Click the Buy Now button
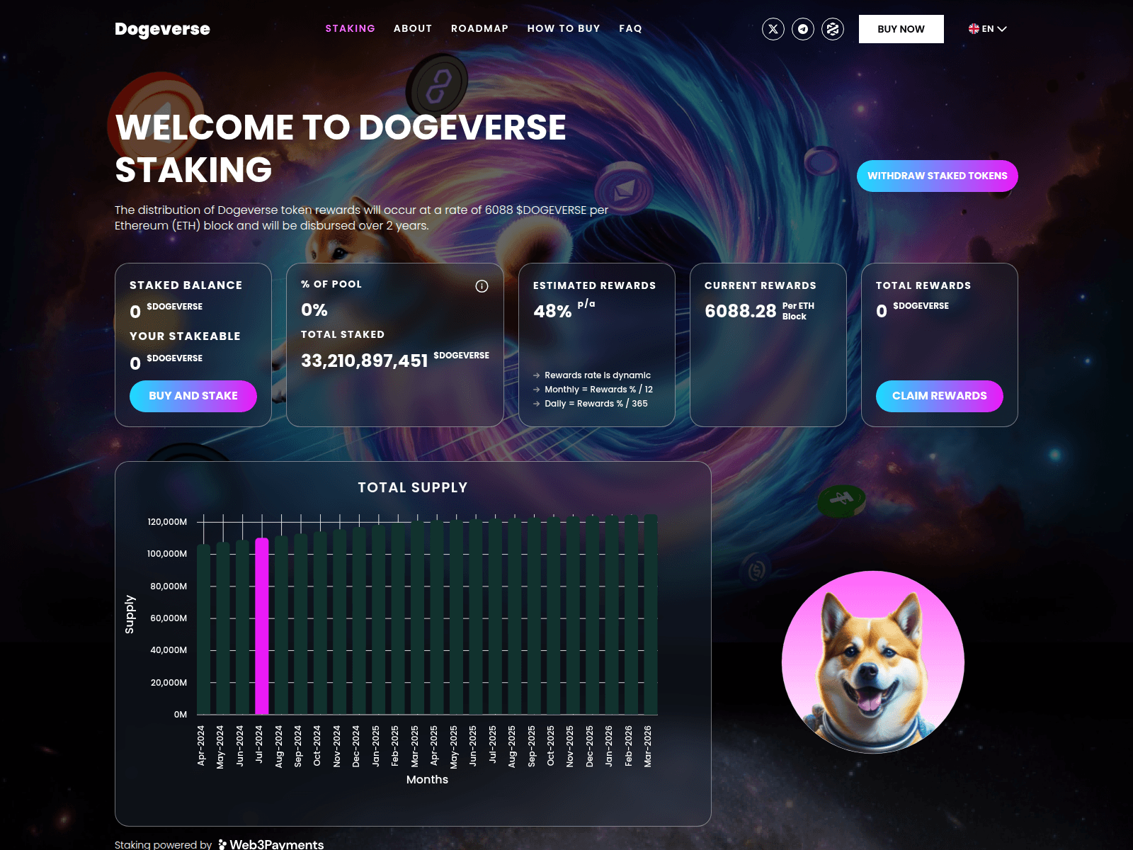The width and height of the screenshot is (1133, 850). 901,29
